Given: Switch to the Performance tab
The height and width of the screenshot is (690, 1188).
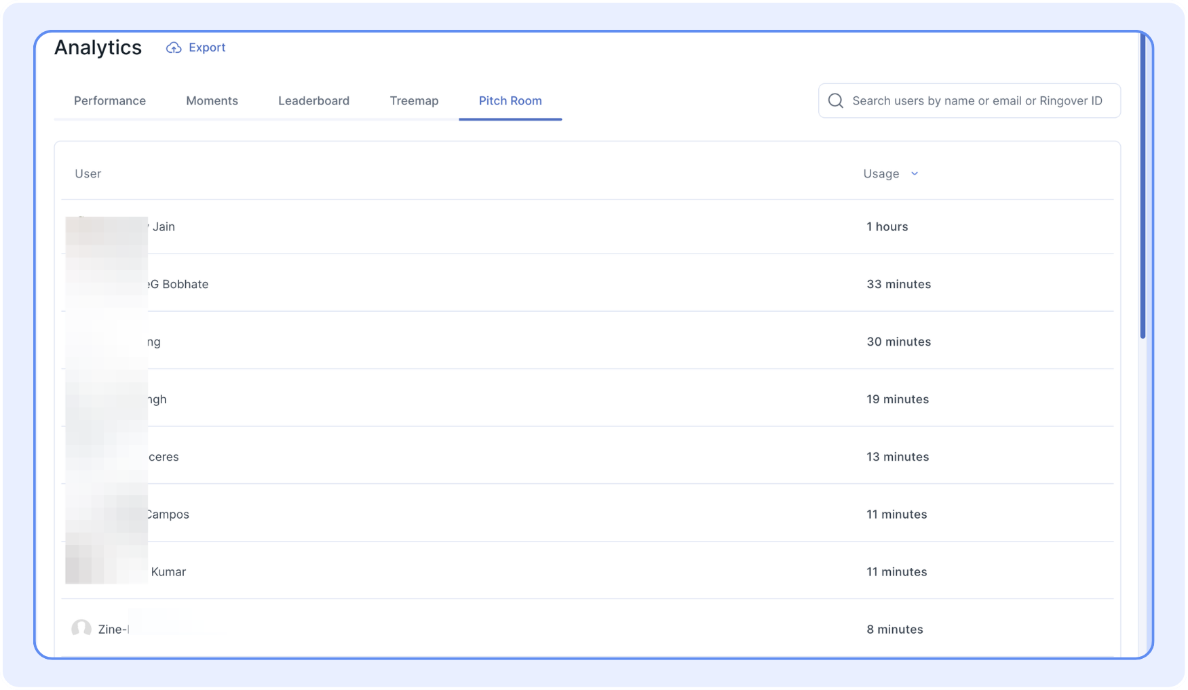Looking at the screenshot, I should pyautogui.click(x=110, y=101).
